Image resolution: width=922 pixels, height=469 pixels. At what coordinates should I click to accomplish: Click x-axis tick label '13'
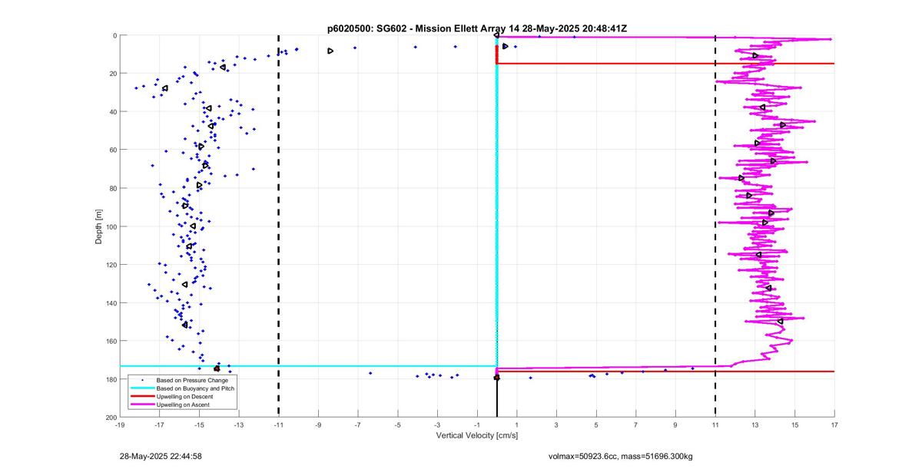755,424
